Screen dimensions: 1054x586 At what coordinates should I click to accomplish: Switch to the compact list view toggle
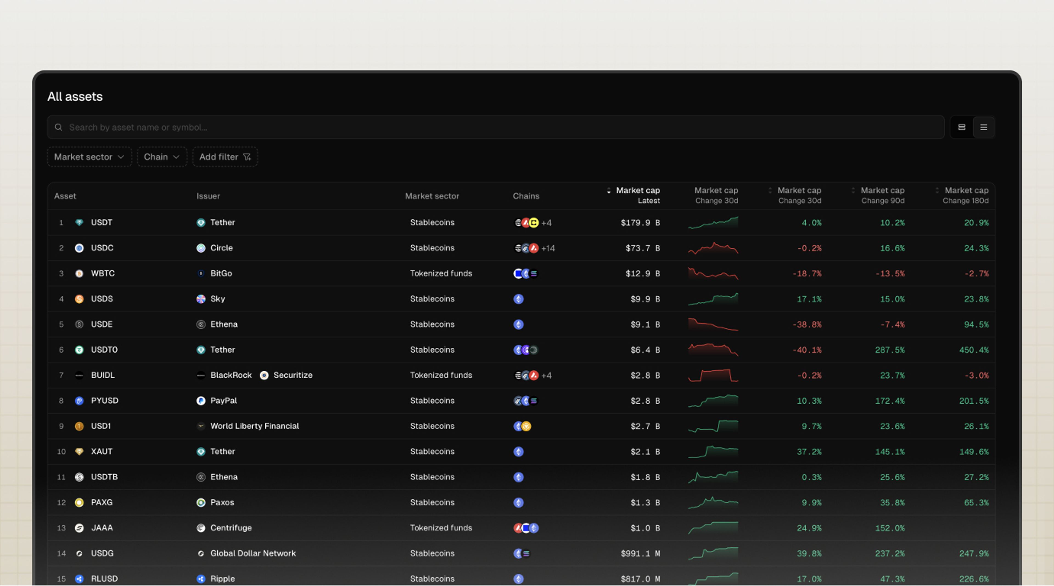984,127
